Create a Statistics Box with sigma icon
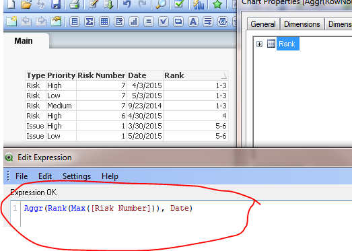Screen dimensions: 352x251 90,22
